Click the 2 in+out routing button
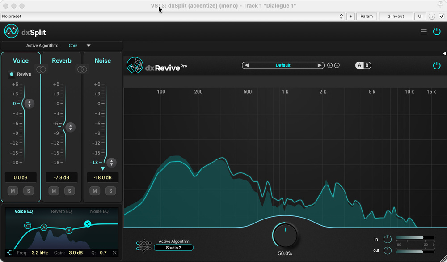This screenshot has width=447, height=262. [396, 16]
